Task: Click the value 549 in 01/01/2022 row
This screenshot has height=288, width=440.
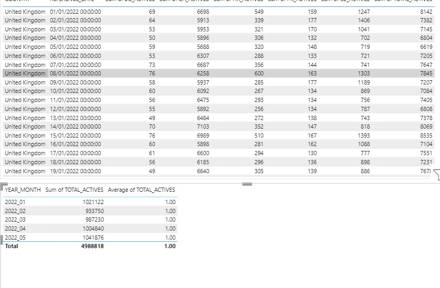Action: (259, 12)
